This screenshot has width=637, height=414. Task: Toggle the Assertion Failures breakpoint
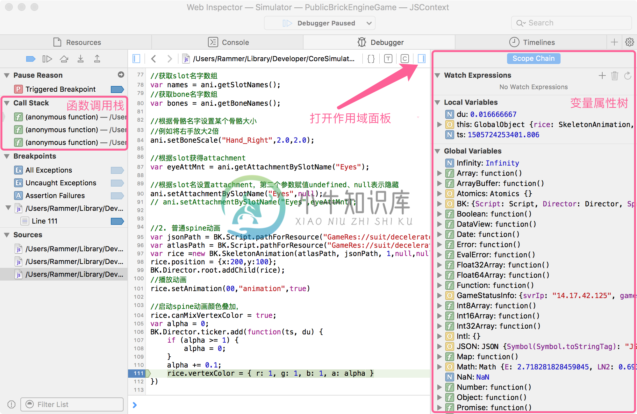pyautogui.click(x=117, y=196)
